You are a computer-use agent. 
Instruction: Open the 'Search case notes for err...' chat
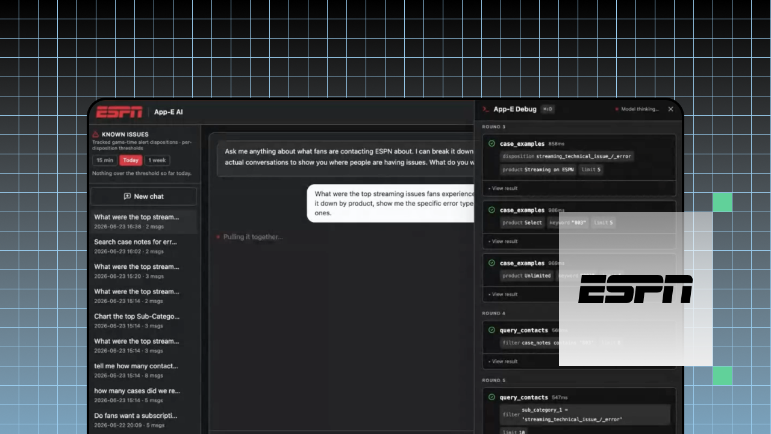click(143, 246)
